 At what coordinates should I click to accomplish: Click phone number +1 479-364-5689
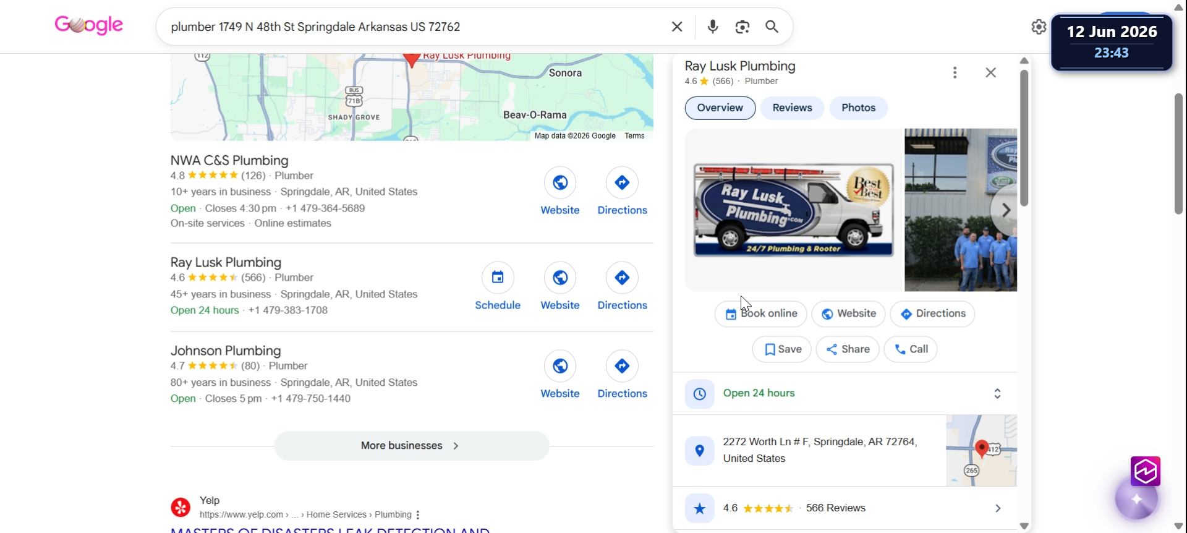(x=325, y=208)
